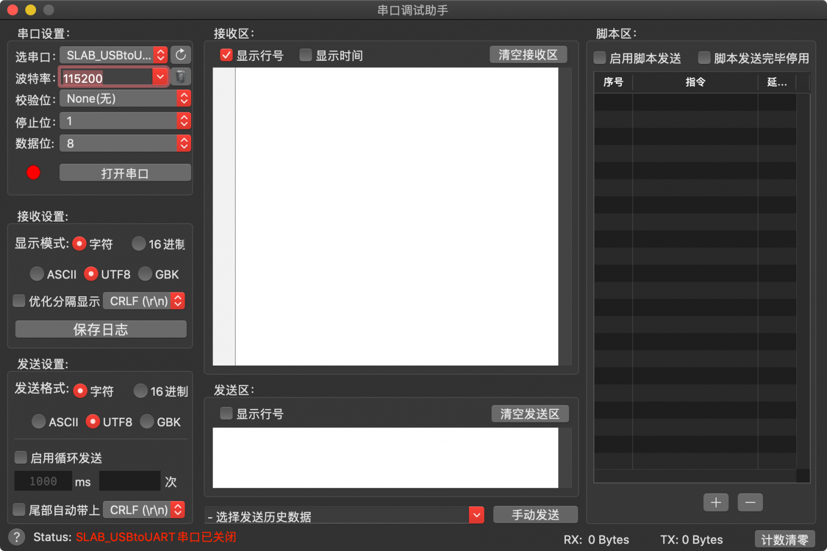
Task: Click the red port status indicator light
Action: pos(33,172)
